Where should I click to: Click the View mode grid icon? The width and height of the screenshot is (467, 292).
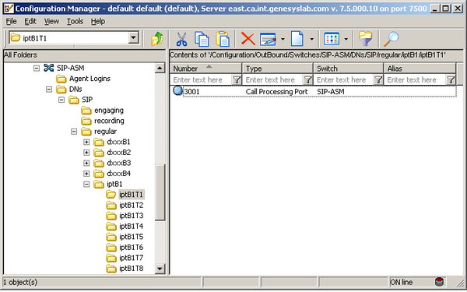click(x=332, y=39)
